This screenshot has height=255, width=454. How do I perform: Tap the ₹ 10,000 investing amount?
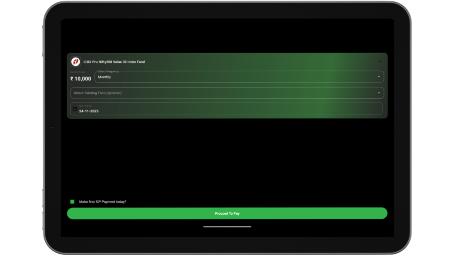pos(81,79)
